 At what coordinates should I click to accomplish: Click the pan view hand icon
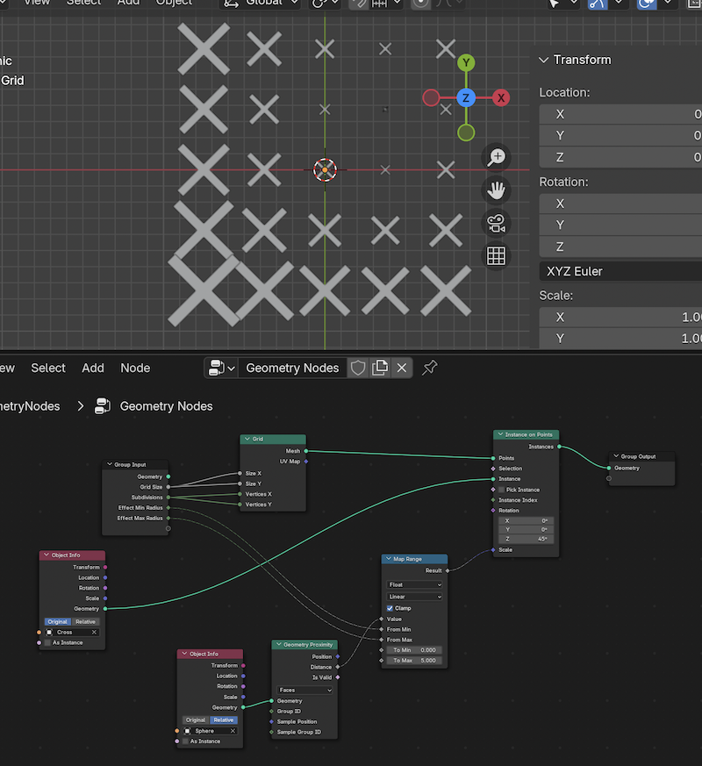point(497,190)
